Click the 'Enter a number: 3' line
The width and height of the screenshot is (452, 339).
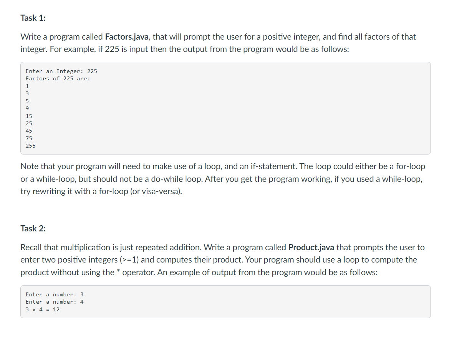(55, 294)
